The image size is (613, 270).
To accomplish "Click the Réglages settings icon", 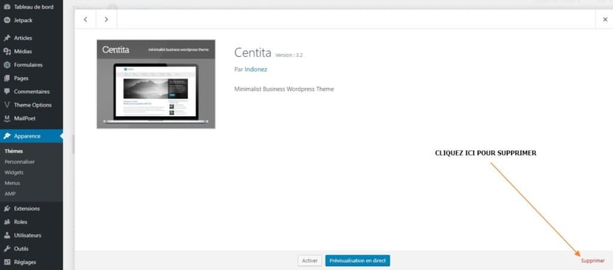I will click(x=7, y=262).
